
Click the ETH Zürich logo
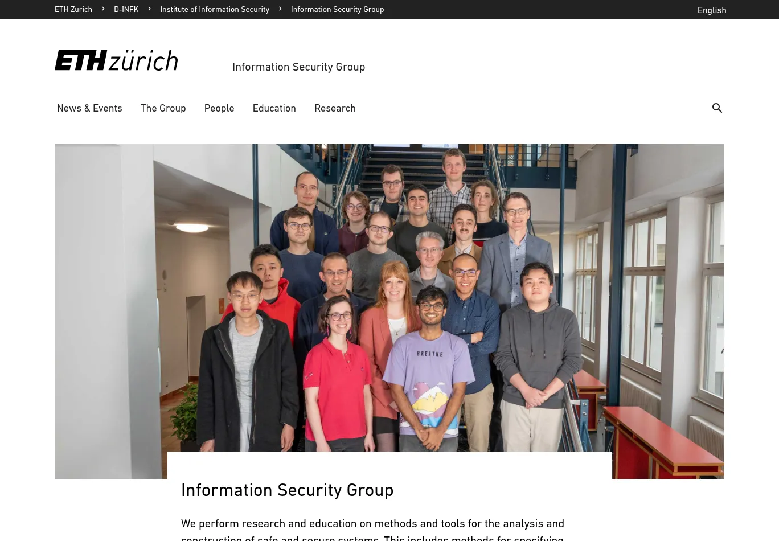point(116,60)
